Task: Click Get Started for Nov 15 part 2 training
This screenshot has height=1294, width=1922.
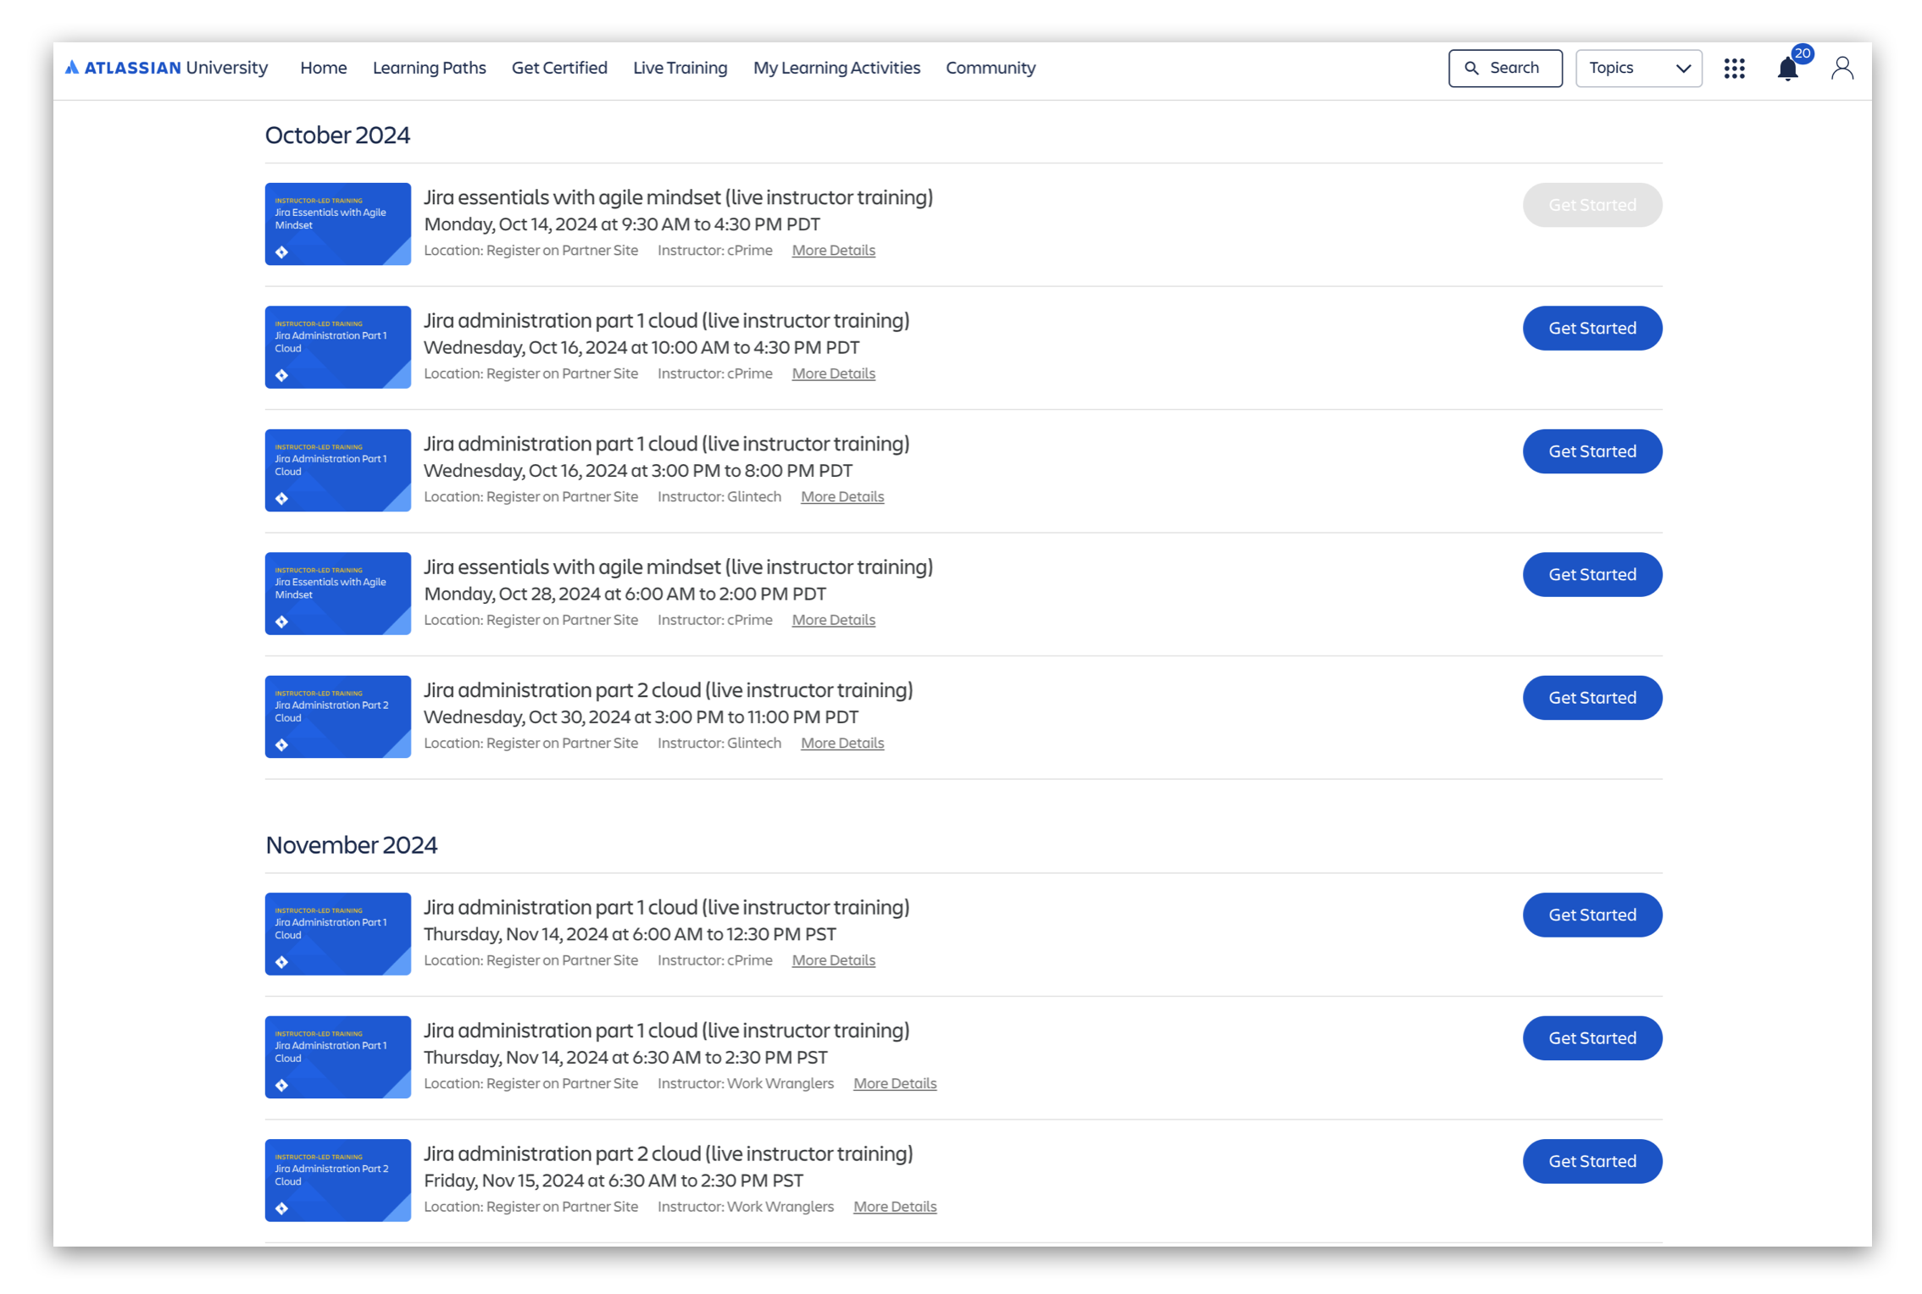Action: coord(1591,1161)
